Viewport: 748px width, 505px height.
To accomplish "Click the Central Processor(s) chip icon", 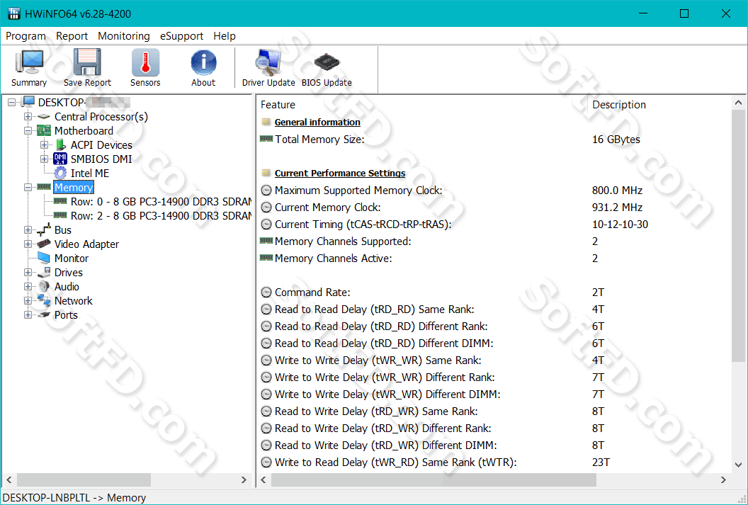I will tap(44, 116).
